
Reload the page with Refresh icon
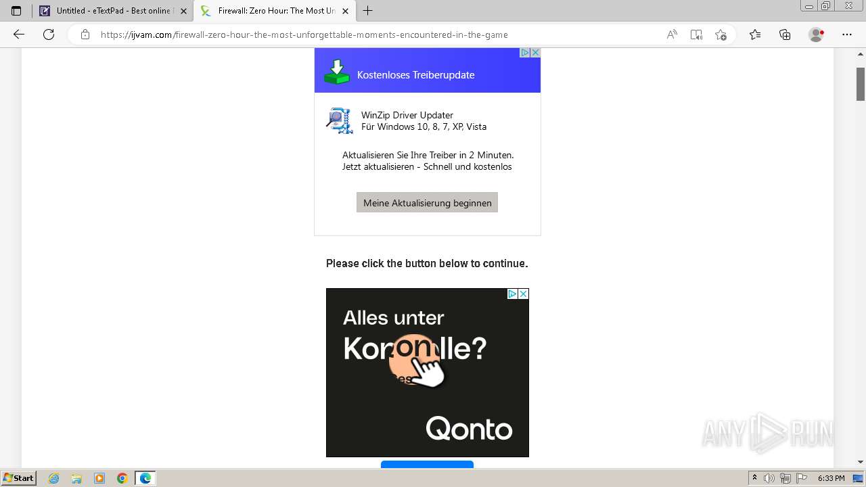point(49,34)
